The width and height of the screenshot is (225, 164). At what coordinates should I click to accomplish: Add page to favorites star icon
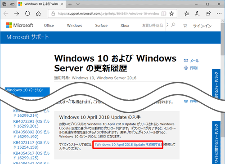pos(171,13)
